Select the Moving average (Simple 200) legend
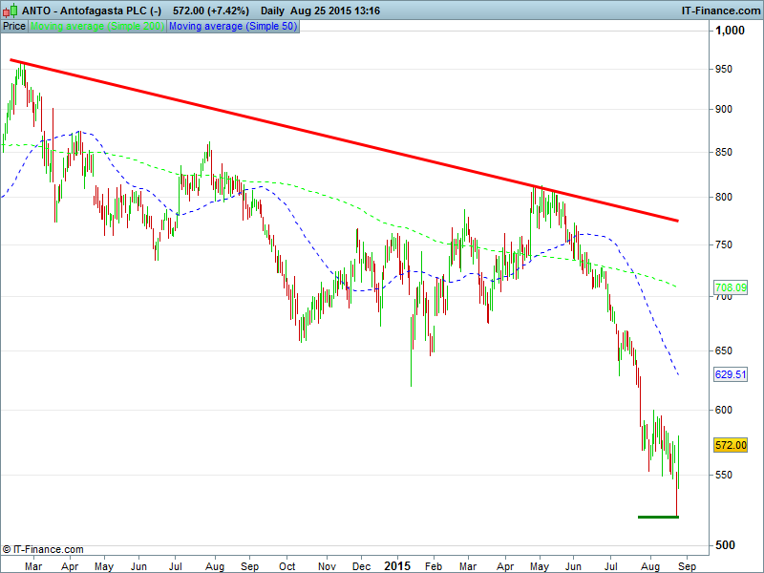764x573 pixels. 97,27
